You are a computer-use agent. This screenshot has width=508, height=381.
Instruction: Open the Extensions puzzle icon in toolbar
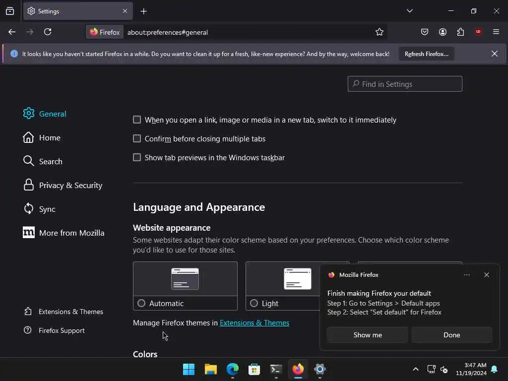[460, 32]
